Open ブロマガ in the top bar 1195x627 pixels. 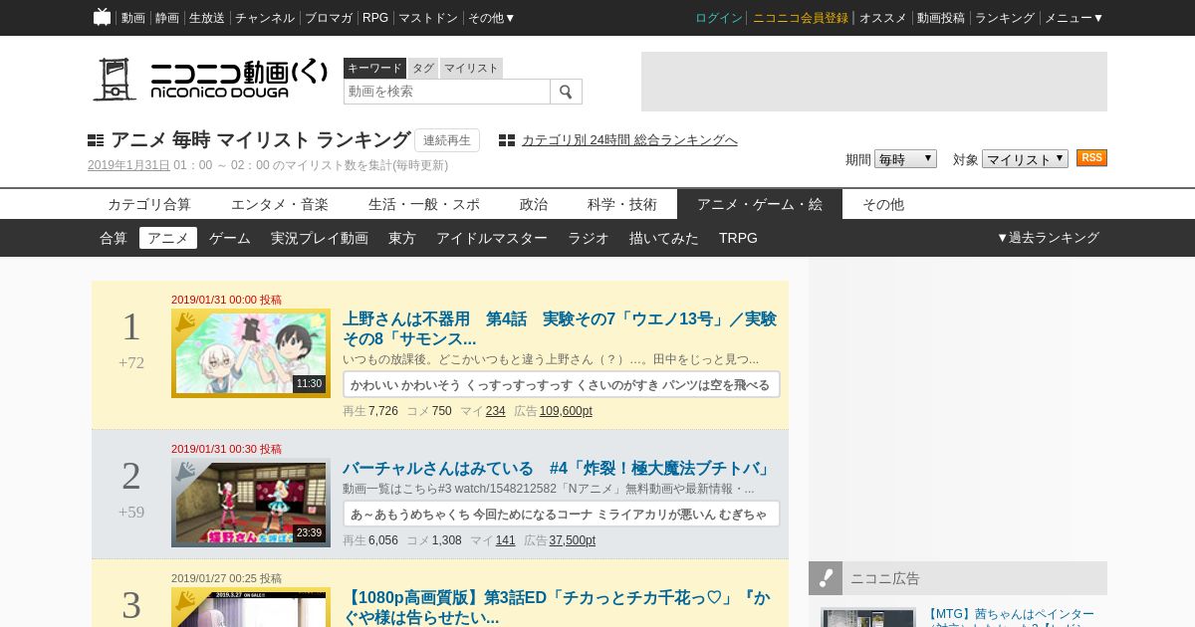tap(329, 18)
